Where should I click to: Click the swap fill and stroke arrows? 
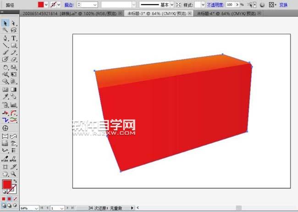(x=15, y=181)
